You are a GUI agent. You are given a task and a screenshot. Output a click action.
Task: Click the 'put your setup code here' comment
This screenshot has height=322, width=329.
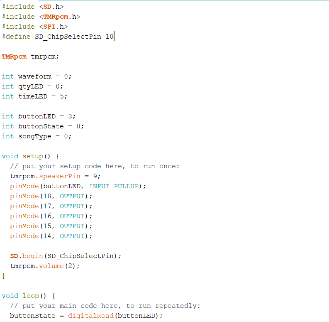[x=95, y=166]
